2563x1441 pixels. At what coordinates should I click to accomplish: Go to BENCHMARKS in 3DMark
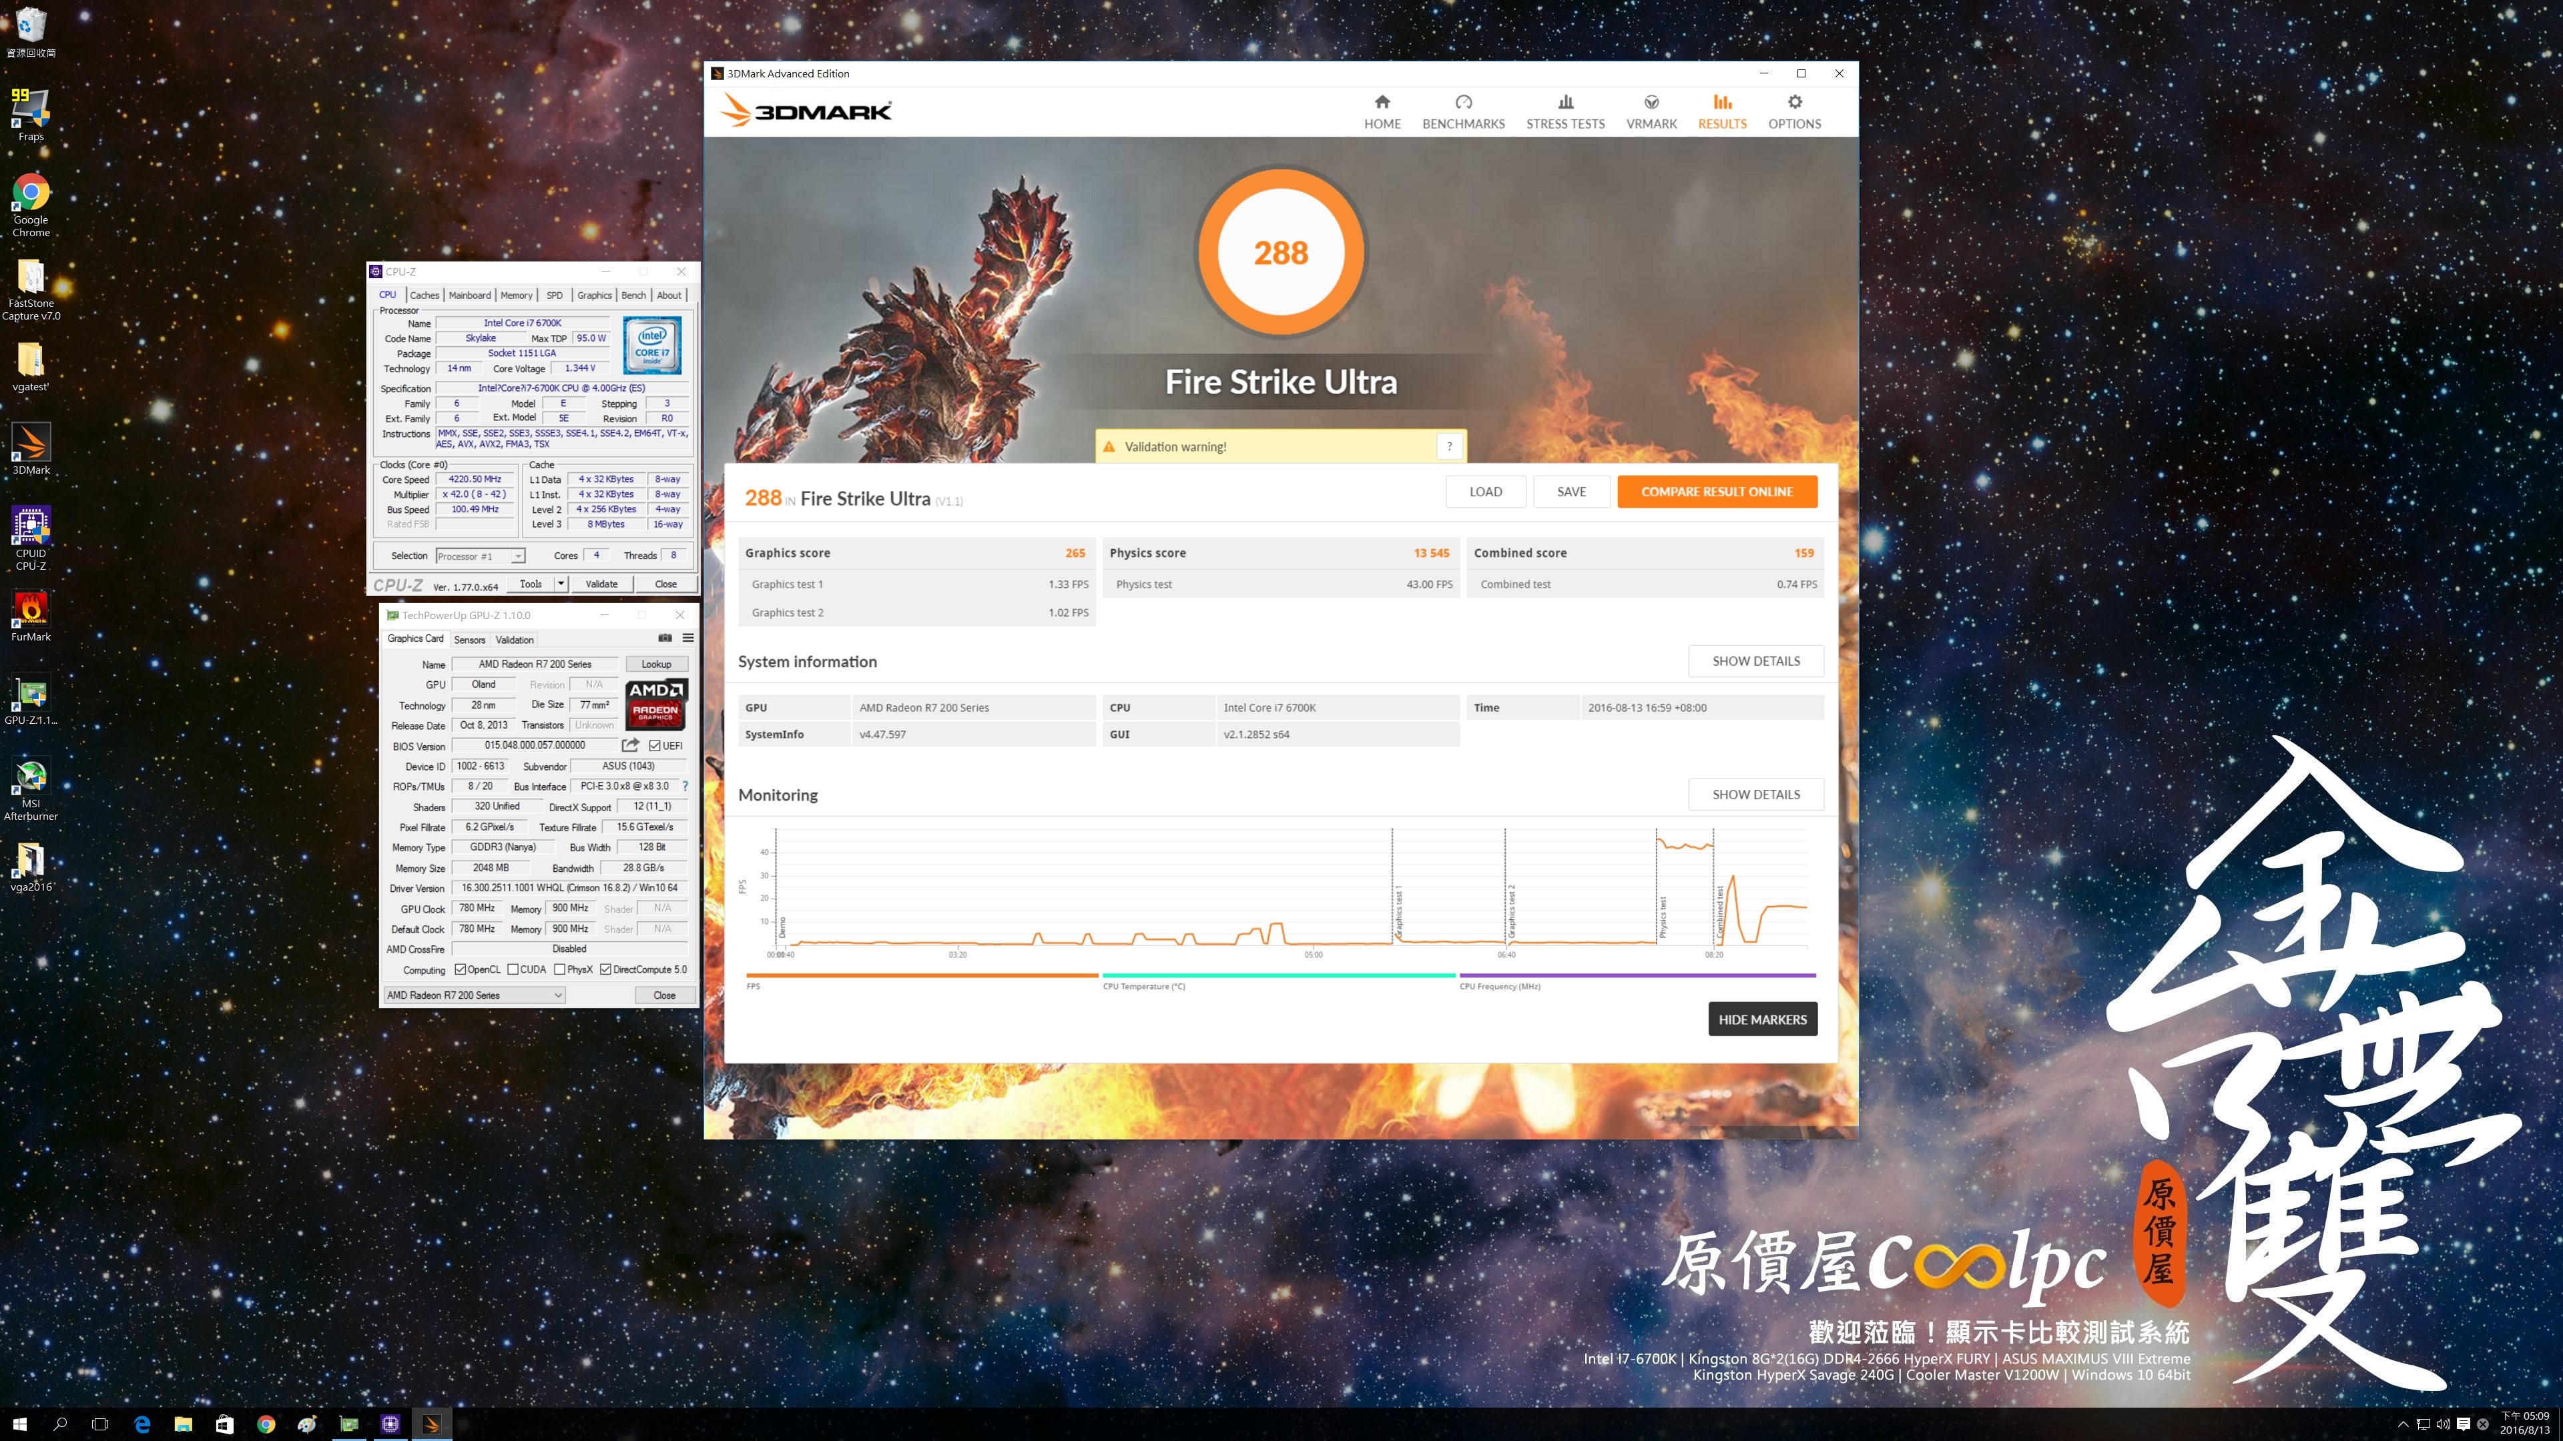(x=1464, y=111)
